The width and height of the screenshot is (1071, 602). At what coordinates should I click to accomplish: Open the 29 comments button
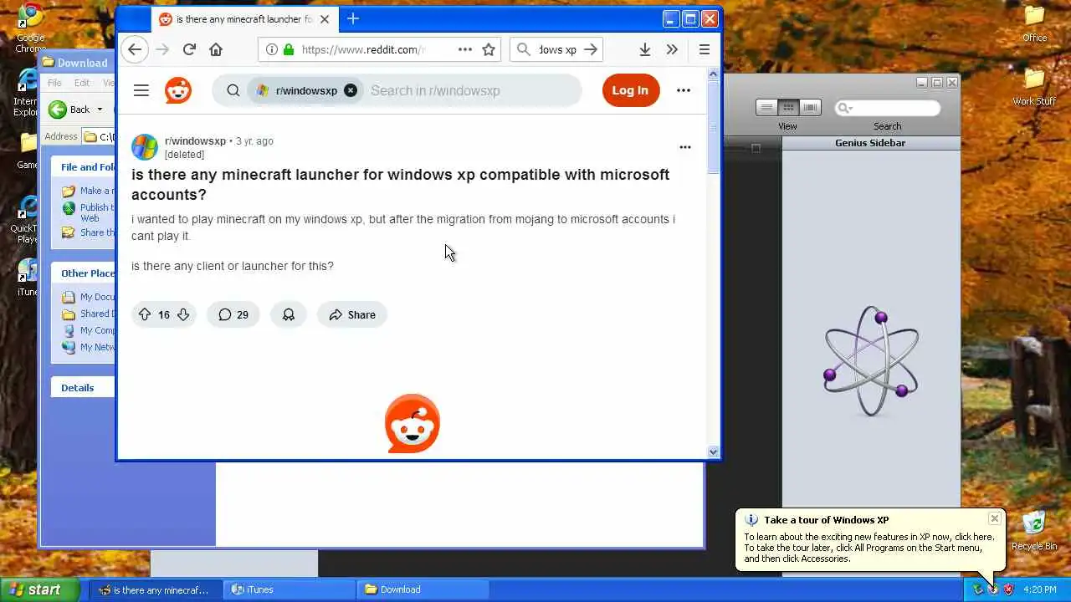coord(233,314)
